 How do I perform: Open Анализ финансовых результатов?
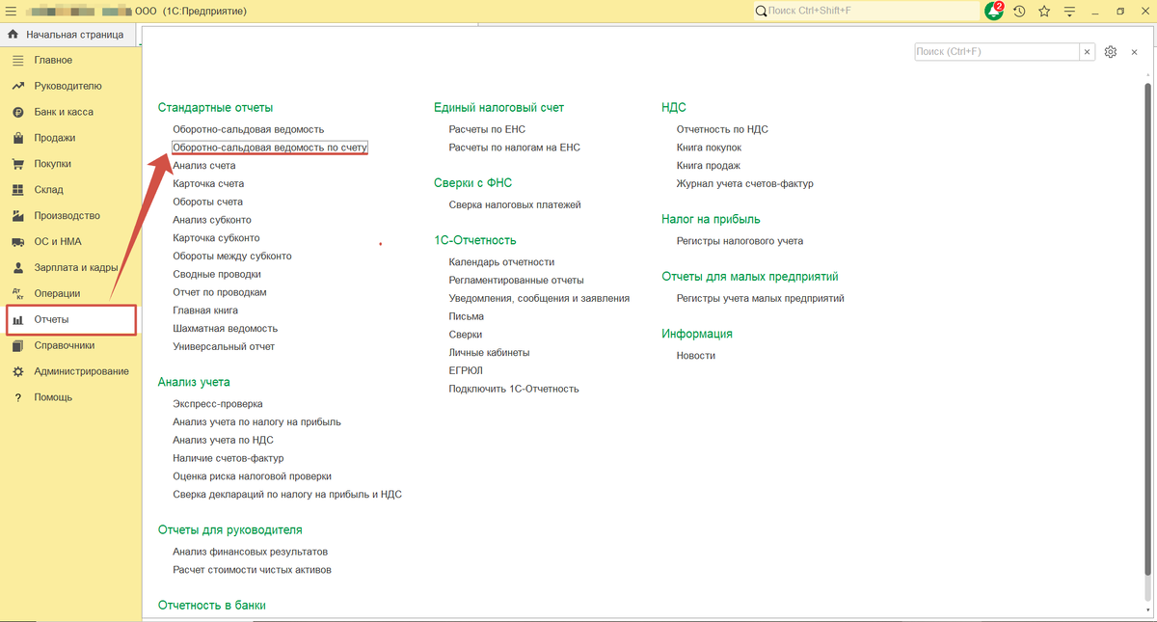point(251,552)
